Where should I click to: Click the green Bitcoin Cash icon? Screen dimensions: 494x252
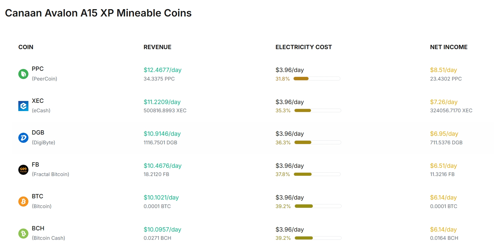pyautogui.click(x=23, y=233)
